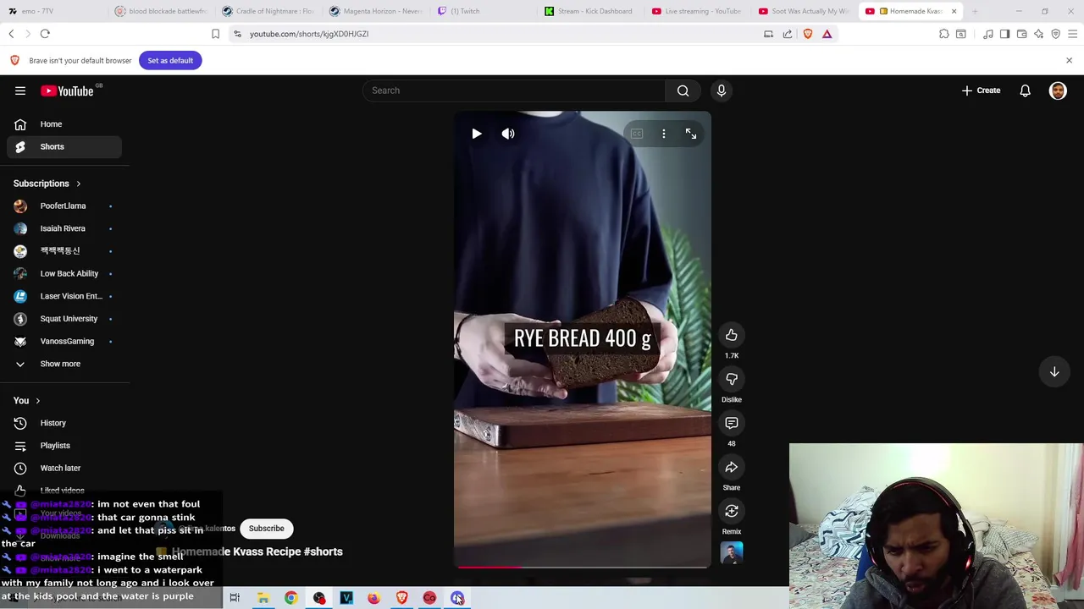This screenshot has height=609, width=1084.
Task: Bookmark this page
Action: point(215,34)
